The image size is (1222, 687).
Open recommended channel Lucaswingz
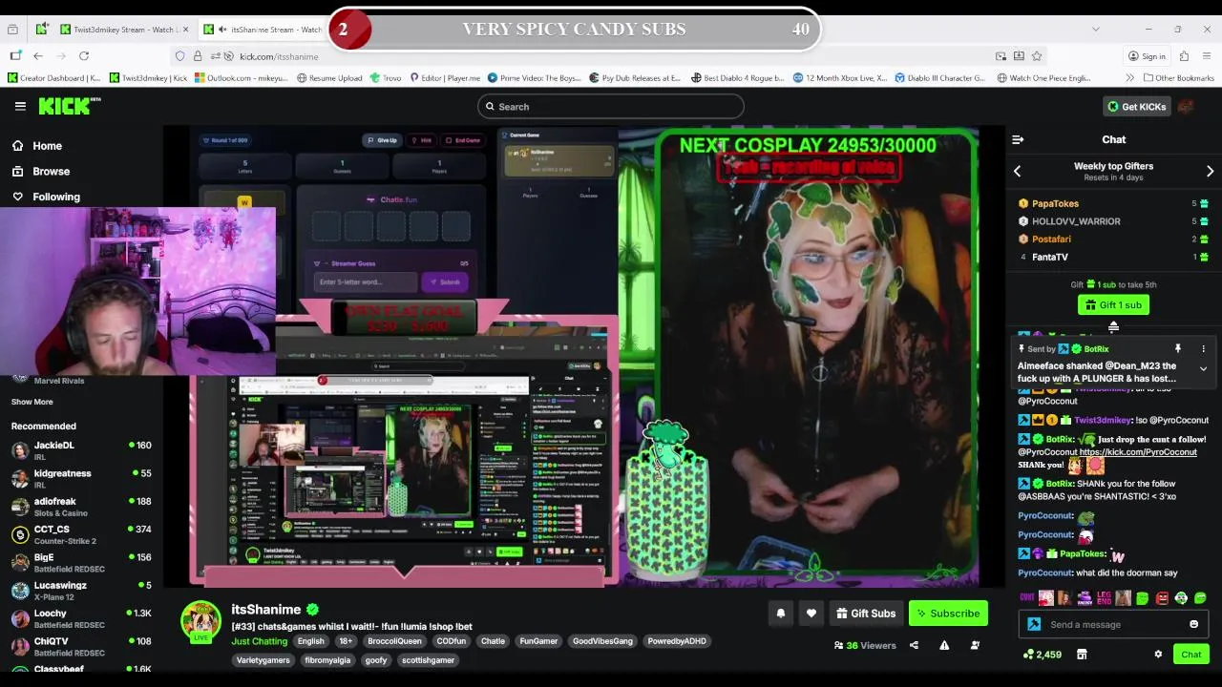click(81, 590)
